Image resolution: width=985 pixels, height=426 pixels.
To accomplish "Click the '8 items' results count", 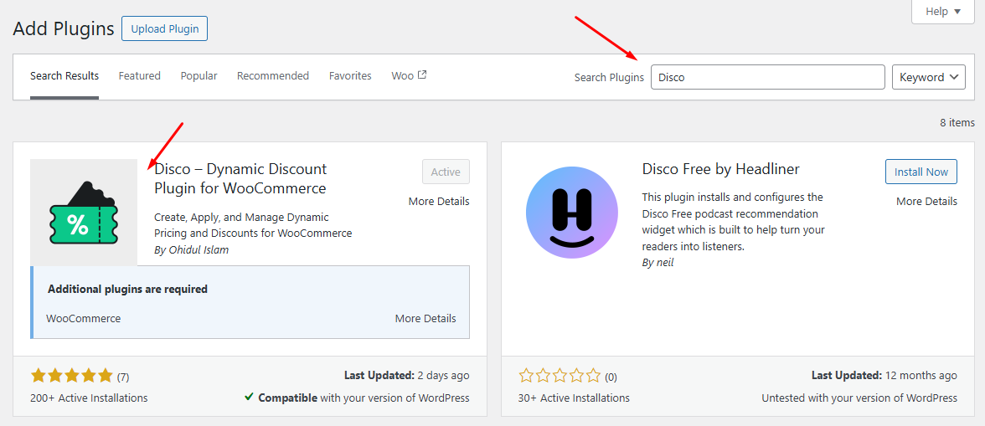I will (x=957, y=123).
